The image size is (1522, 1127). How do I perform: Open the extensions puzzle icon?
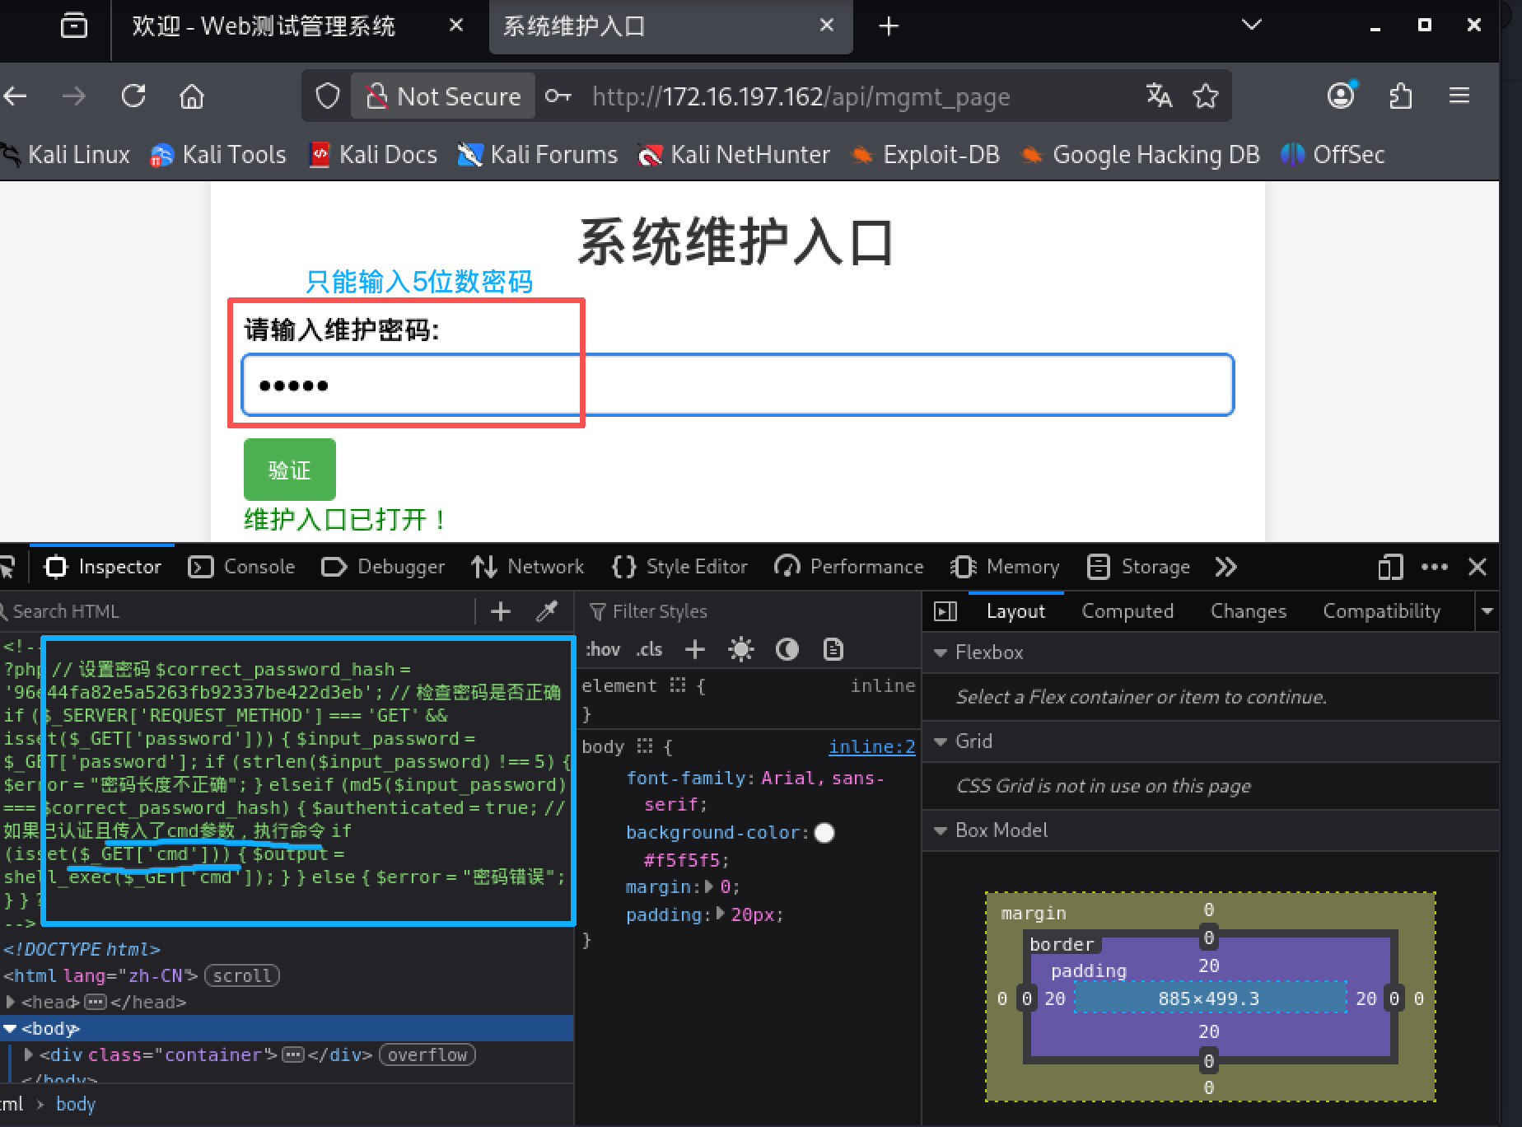click(x=1400, y=96)
